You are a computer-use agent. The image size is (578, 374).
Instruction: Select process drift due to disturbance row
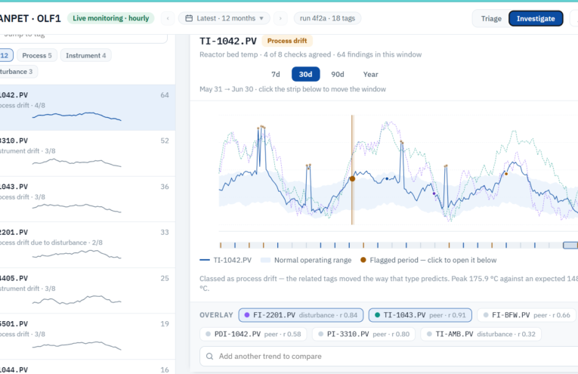88,245
